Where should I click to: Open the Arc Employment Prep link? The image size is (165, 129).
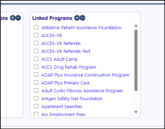(63, 114)
